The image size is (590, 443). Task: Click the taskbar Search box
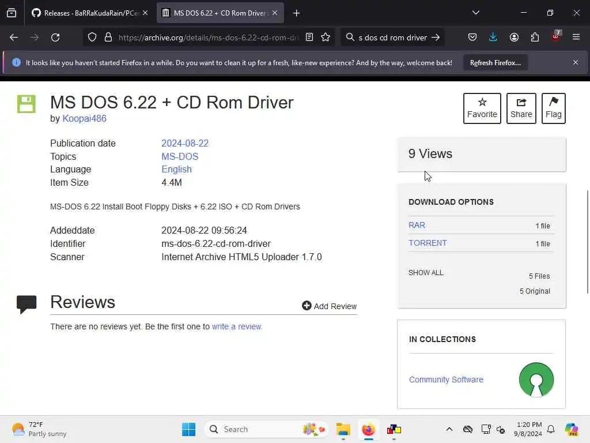266,429
